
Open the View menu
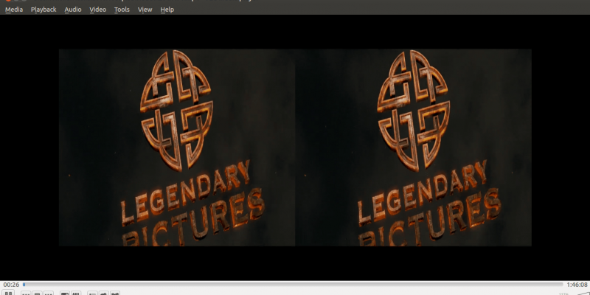click(145, 10)
